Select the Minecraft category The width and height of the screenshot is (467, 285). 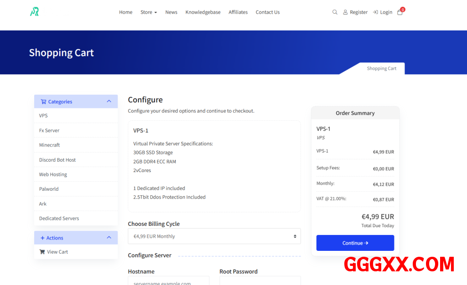click(49, 145)
